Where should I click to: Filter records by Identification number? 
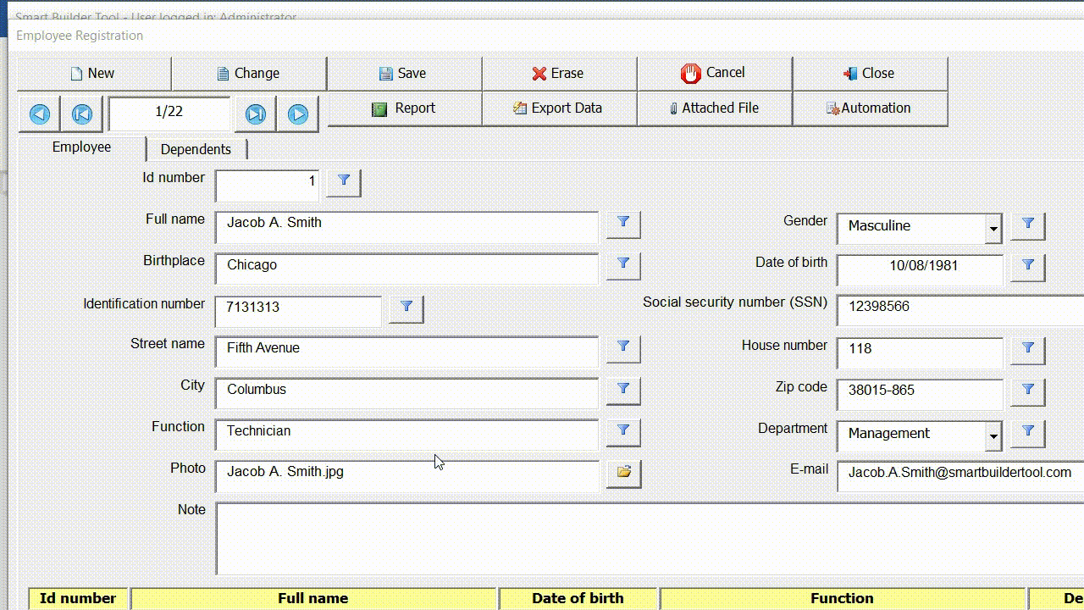(x=406, y=308)
